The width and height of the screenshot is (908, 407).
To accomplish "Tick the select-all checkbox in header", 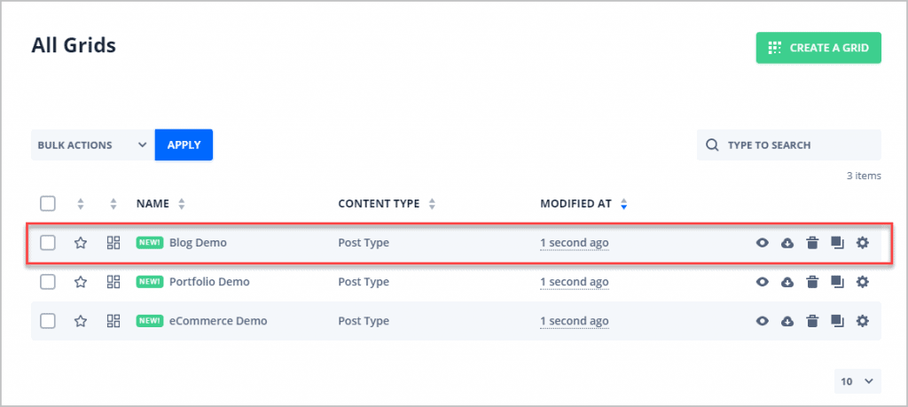I will click(49, 204).
